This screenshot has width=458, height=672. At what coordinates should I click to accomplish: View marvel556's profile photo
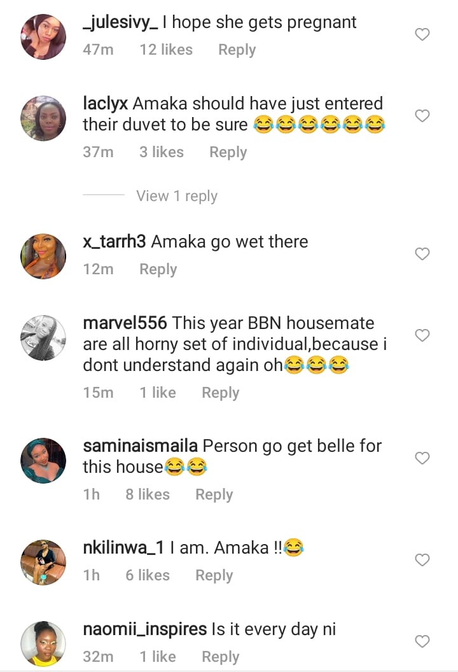pos(43,338)
